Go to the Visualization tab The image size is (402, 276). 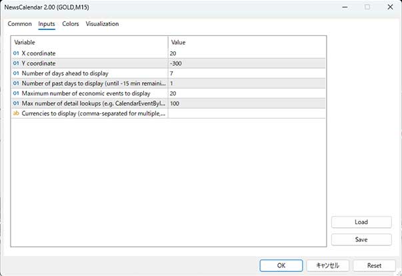(x=102, y=24)
